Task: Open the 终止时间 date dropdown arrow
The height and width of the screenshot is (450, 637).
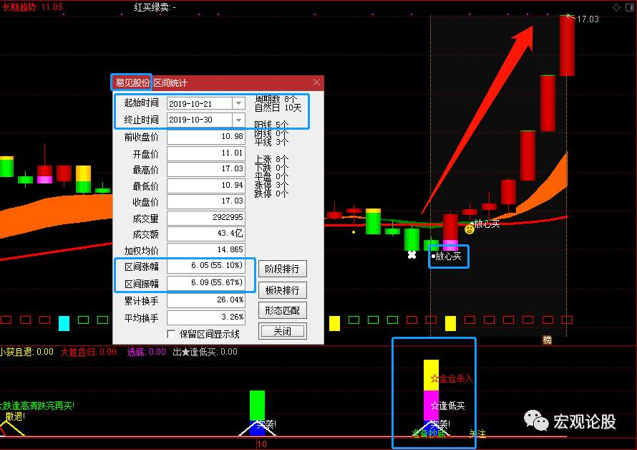Action: (x=239, y=120)
